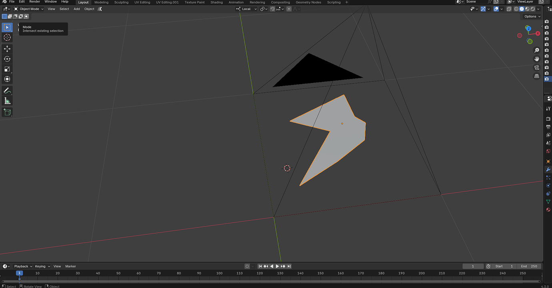Open the Playback dropdown in timeline
This screenshot has height=288, width=552.
(x=23, y=266)
